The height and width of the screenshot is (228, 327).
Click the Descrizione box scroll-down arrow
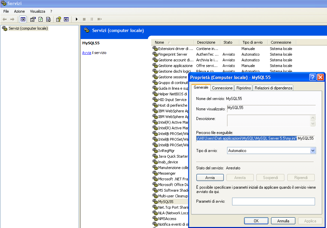tap(313, 123)
